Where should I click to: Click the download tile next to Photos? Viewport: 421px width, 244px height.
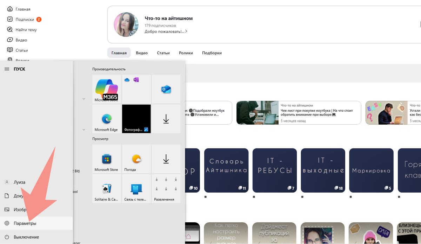coord(166,119)
